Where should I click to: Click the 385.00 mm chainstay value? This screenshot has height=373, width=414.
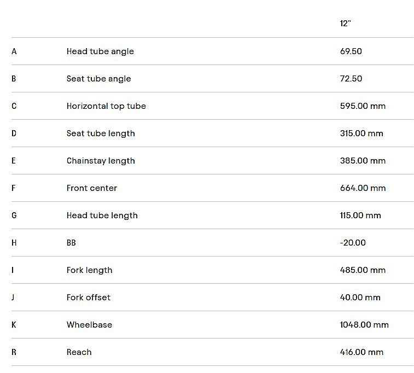[x=363, y=161]
